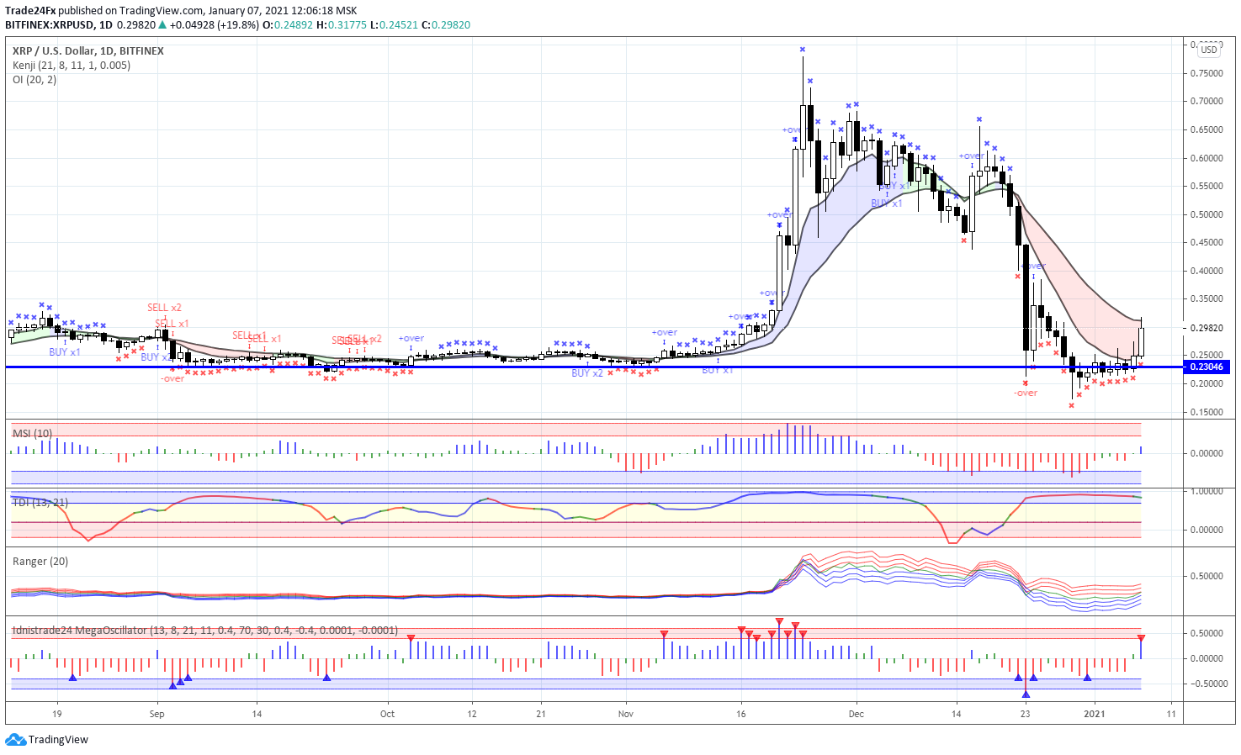
Task: Click the 12 date label on time axis
Action: tap(471, 714)
